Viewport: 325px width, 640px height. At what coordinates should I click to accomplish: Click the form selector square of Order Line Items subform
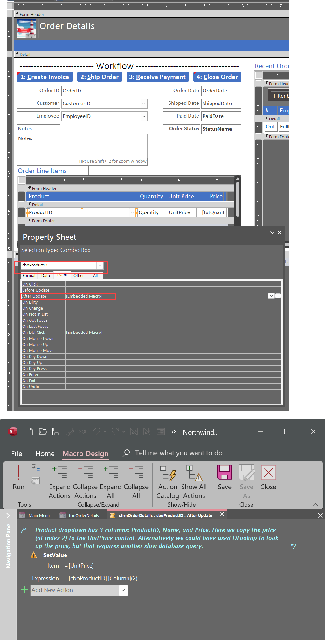pyautogui.click(x=22, y=180)
